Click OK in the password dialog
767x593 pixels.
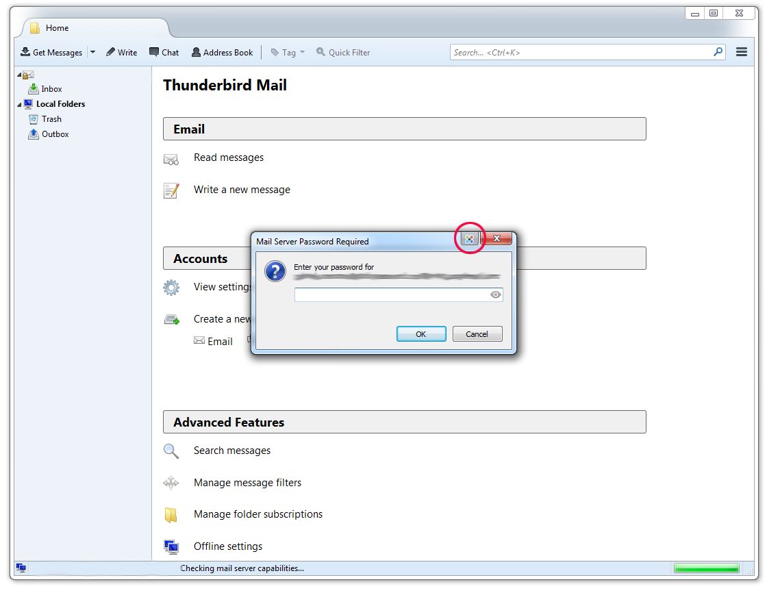(421, 334)
